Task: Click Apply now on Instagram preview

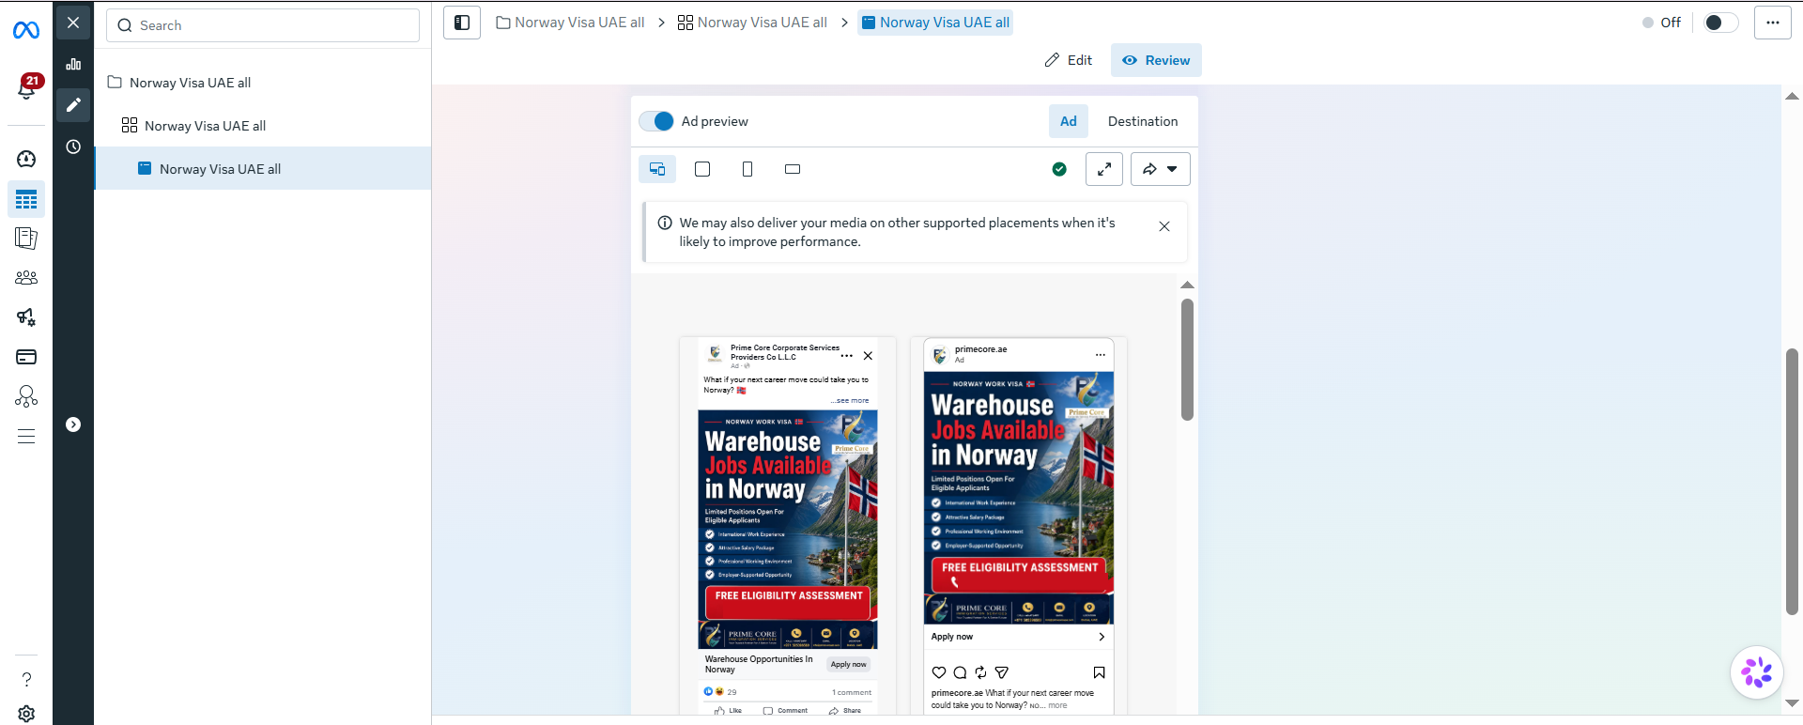Action: [1019, 637]
